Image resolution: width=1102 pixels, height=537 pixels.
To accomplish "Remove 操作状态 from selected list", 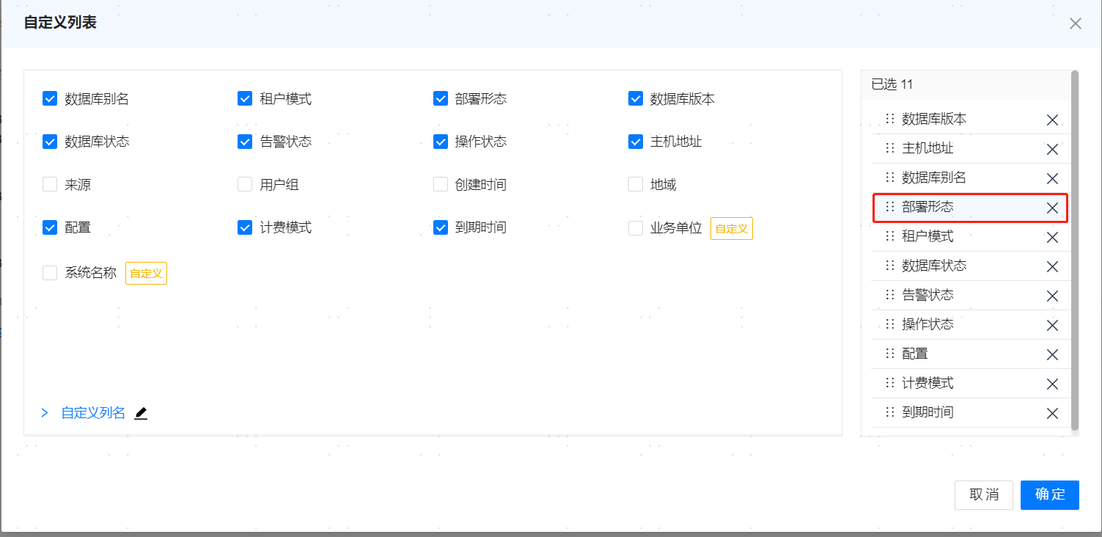I will pyautogui.click(x=1052, y=325).
